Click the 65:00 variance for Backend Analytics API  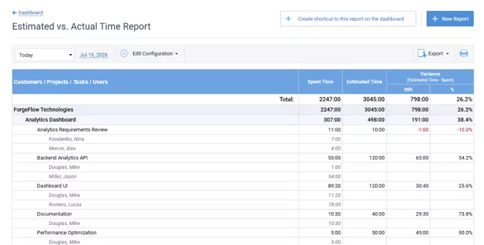tap(422, 158)
